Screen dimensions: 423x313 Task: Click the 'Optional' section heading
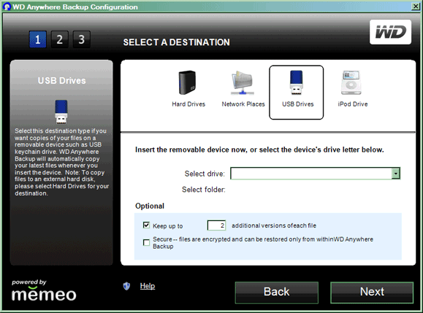tap(150, 206)
